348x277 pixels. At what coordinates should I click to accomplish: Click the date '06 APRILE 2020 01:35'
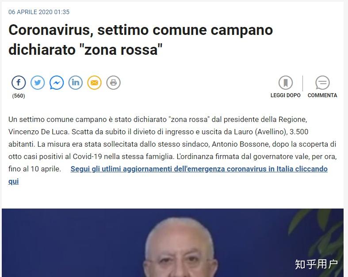tap(39, 12)
